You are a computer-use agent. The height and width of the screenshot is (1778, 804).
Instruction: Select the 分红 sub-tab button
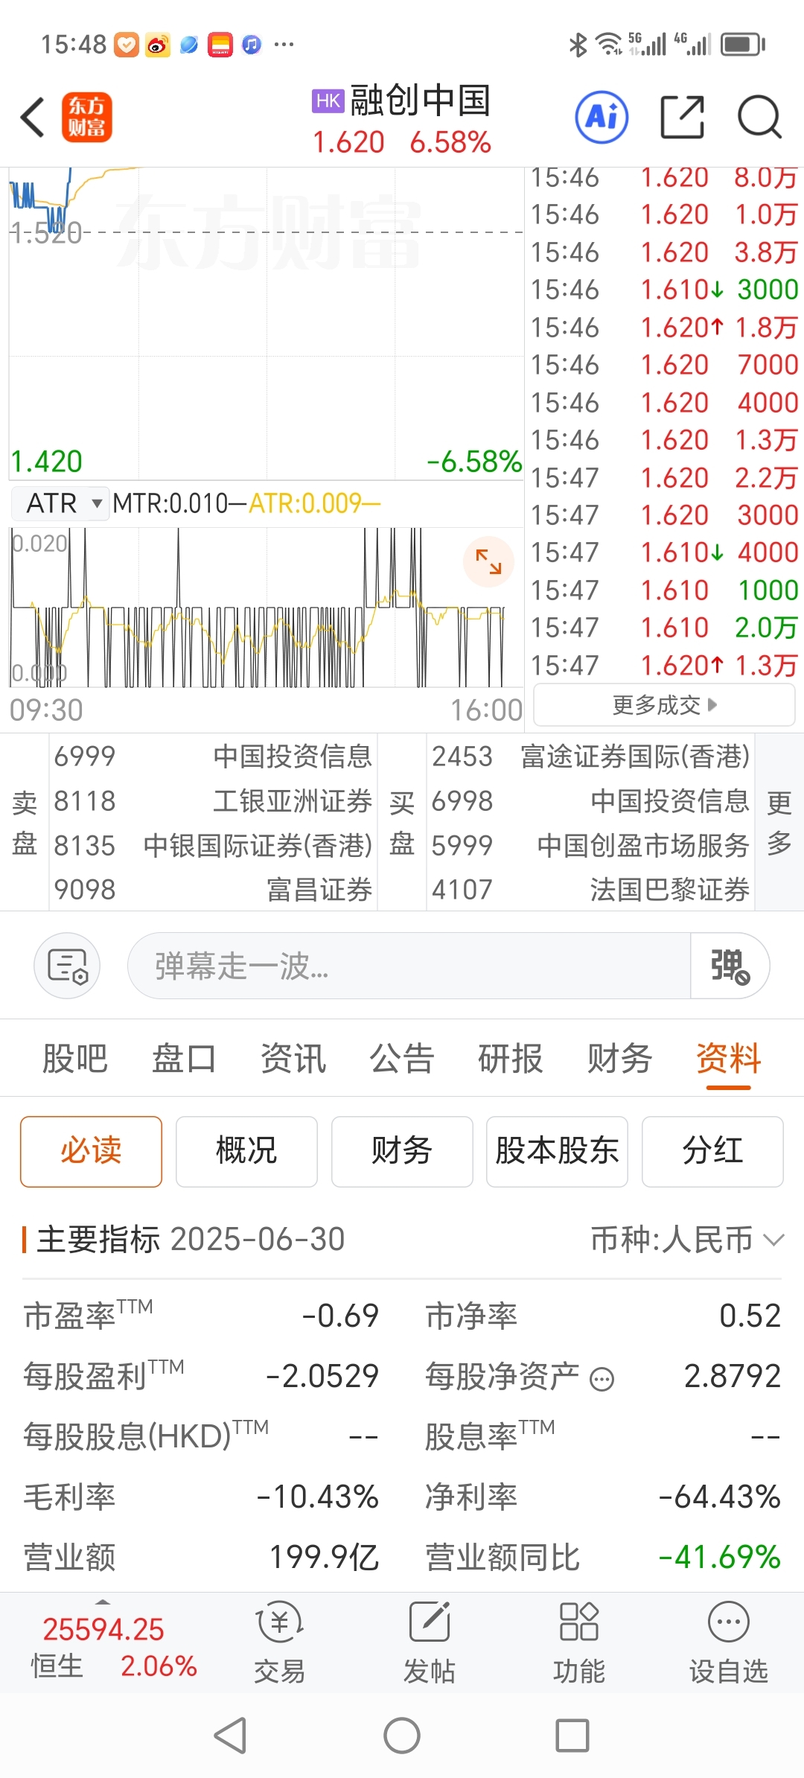[712, 1151]
